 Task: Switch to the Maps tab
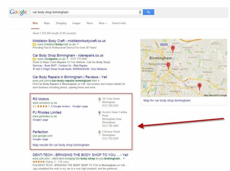coord(47,23)
